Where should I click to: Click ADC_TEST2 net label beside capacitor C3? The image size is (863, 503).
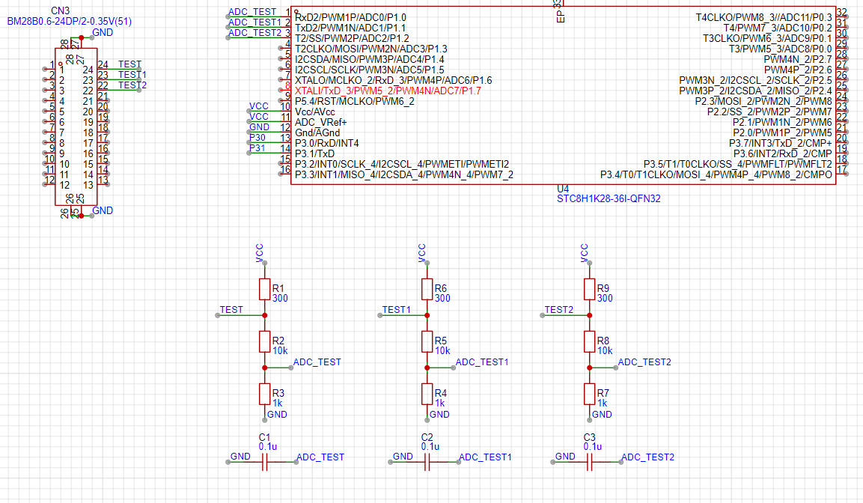647,457
